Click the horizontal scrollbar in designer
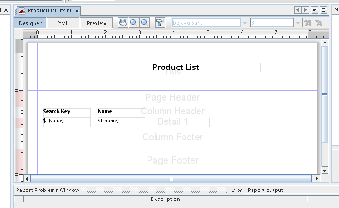This screenshot has height=208, width=339. coord(171,178)
